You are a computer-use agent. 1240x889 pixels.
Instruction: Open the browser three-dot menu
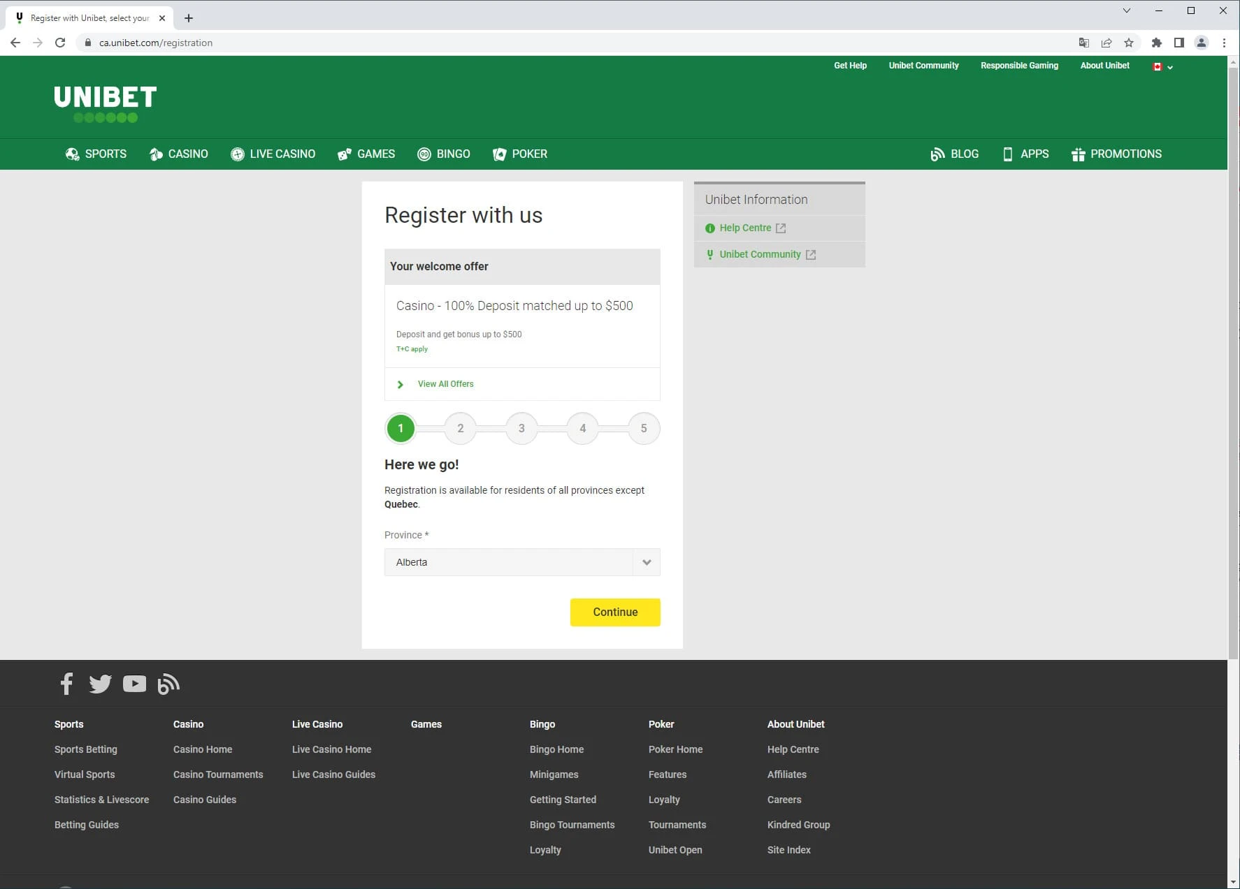point(1224,43)
